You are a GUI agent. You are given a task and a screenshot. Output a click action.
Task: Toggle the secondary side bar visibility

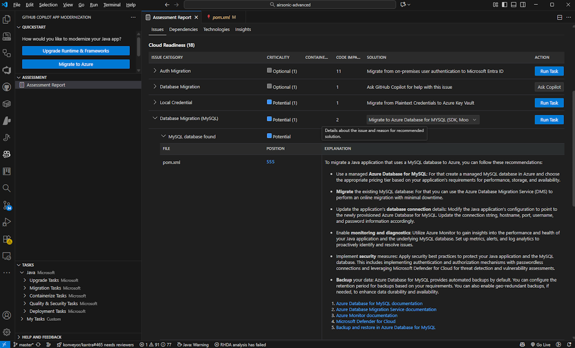pos(523,5)
